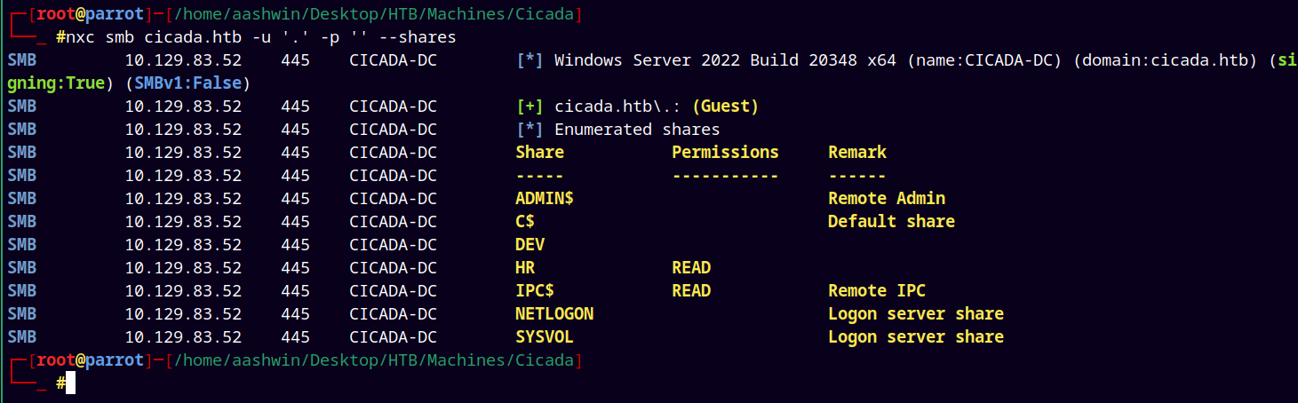Click the nxc smb command line text
1298x403 pixels.
[261, 37]
